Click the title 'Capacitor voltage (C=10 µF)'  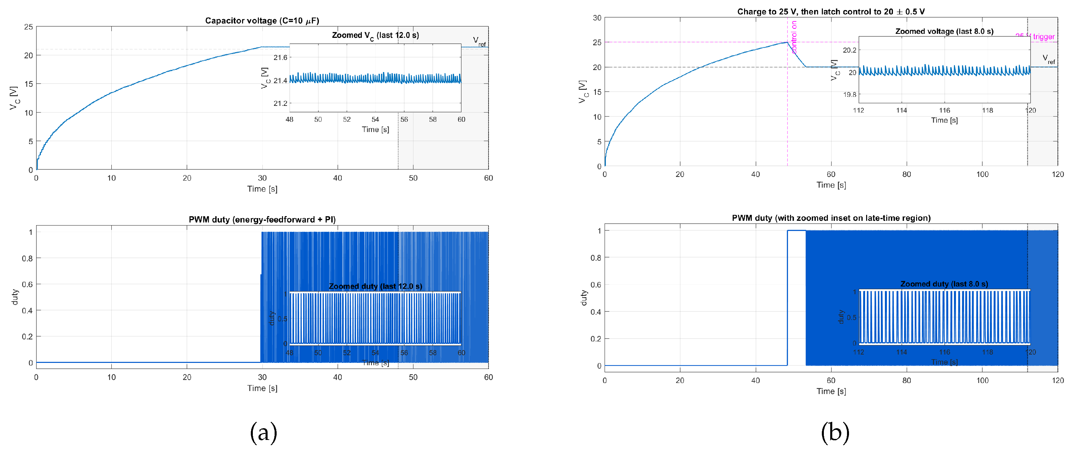click(262, 20)
